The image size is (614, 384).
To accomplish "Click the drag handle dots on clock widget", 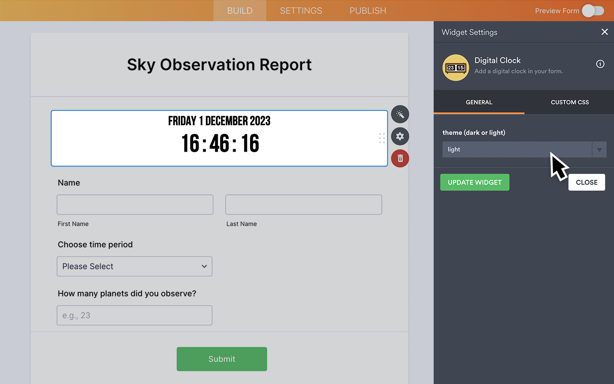I will tap(382, 138).
